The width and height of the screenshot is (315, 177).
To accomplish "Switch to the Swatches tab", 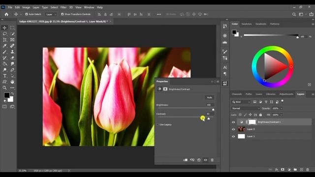I will click(247, 24).
